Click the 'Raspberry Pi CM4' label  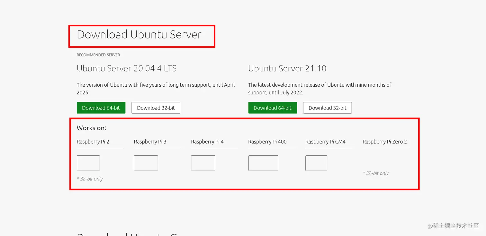pyautogui.click(x=326, y=142)
